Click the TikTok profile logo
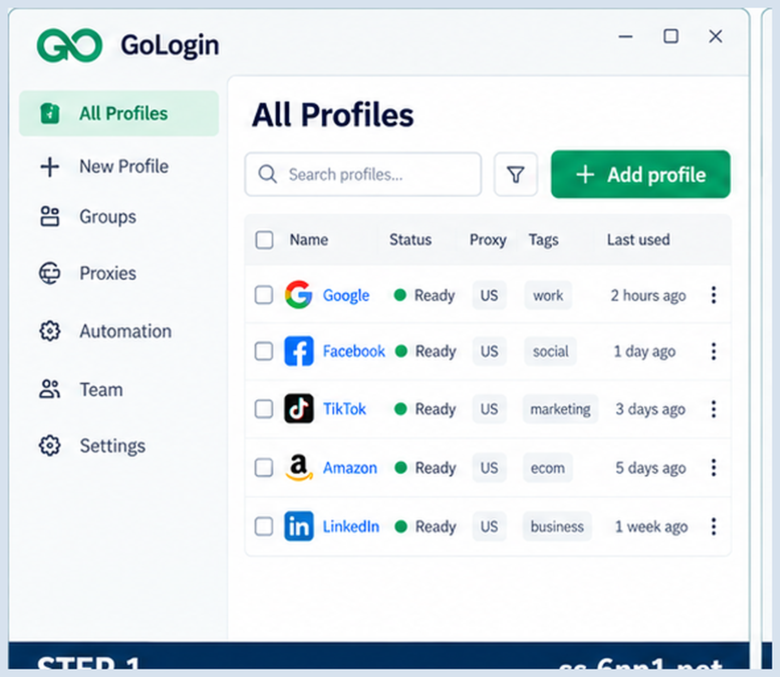The height and width of the screenshot is (677, 780). [x=298, y=409]
